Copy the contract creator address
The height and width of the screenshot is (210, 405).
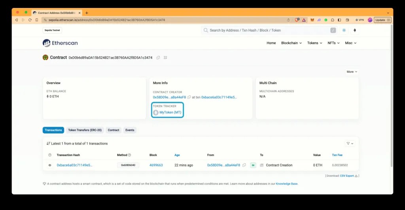(x=189, y=97)
